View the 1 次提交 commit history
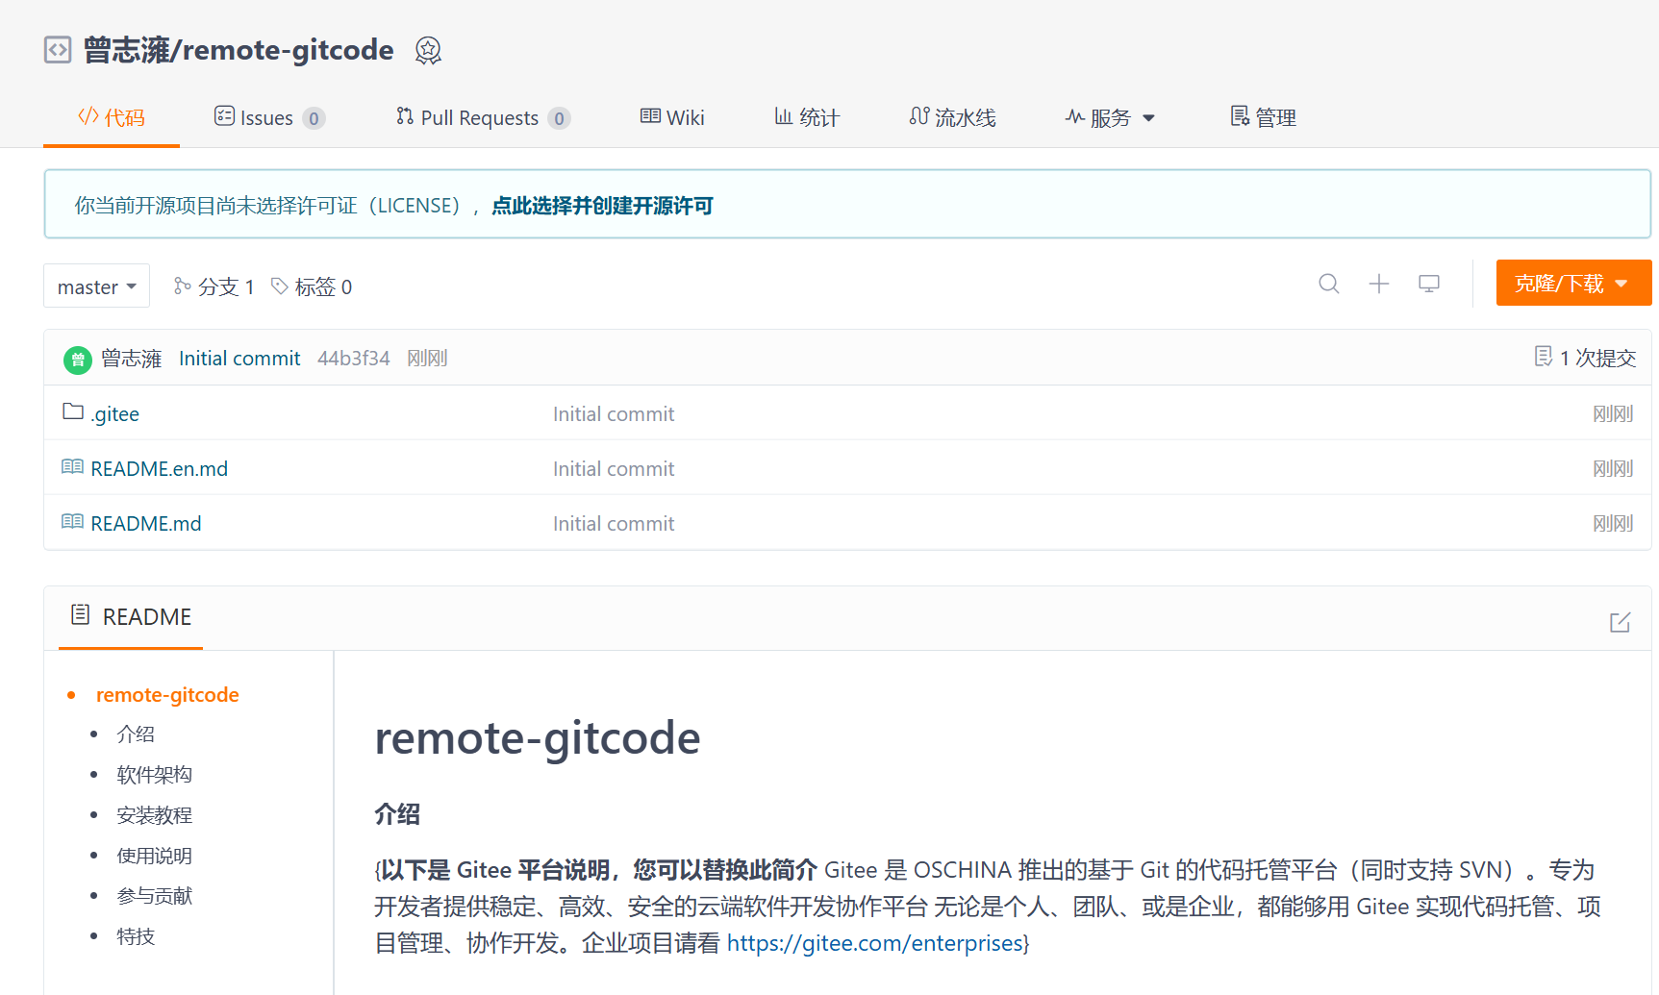This screenshot has width=1659, height=995. (1585, 358)
